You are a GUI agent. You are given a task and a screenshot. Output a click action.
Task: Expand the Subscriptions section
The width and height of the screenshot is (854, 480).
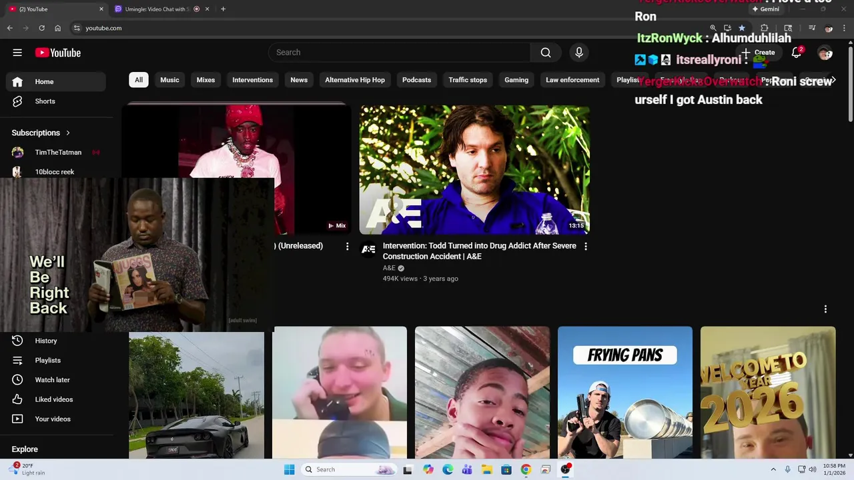tap(41, 133)
